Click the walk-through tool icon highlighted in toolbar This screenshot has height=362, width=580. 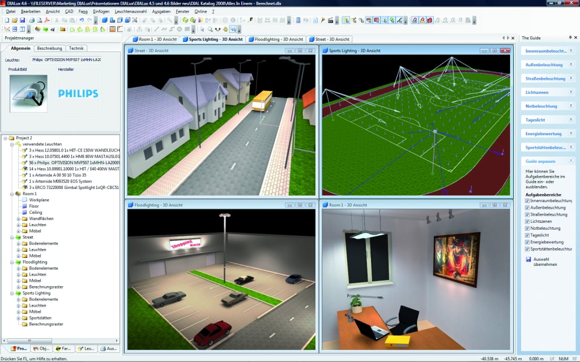point(233,29)
